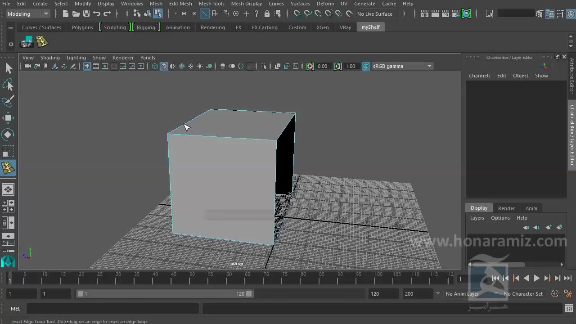Click the SFP shelf button on myShelf
The width and height of the screenshot is (576, 324).
click(27, 42)
